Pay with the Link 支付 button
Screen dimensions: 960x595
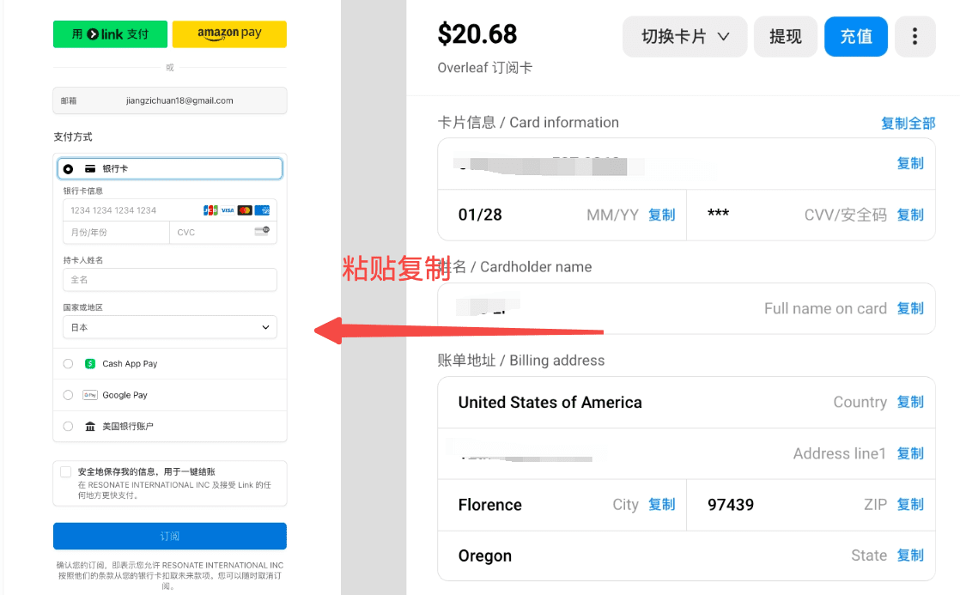click(110, 33)
